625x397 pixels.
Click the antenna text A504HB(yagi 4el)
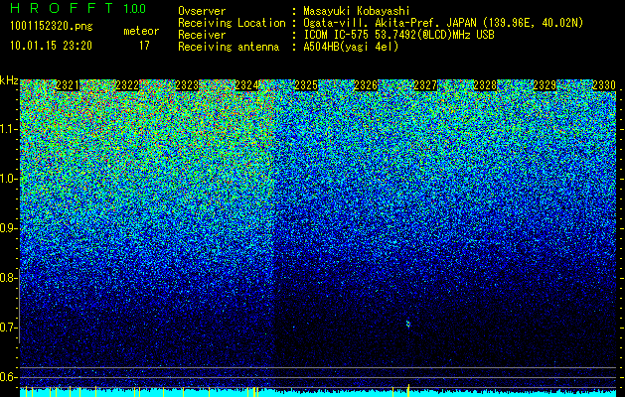pos(351,47)
